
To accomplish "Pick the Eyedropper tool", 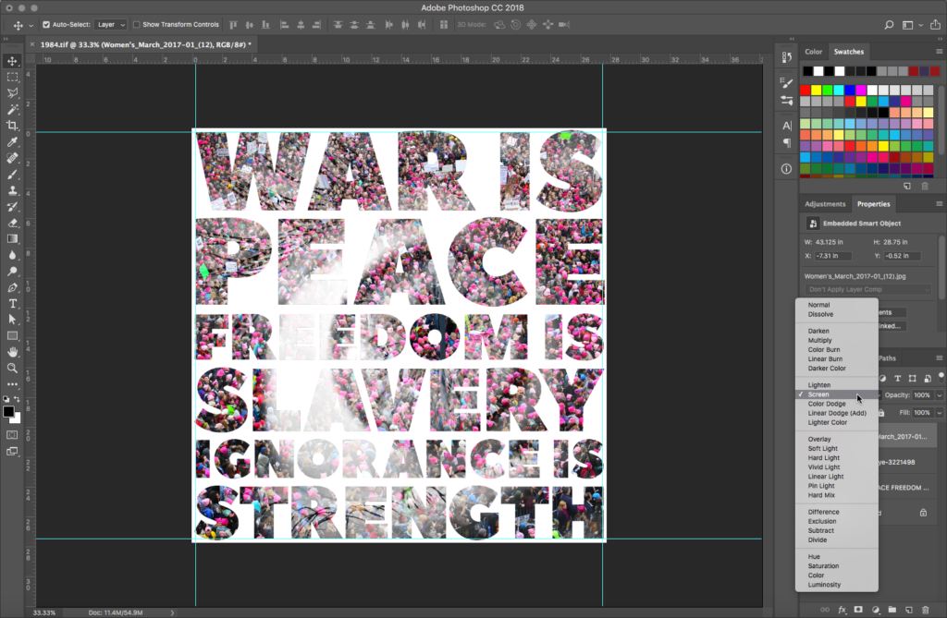I will click(13, 142).
